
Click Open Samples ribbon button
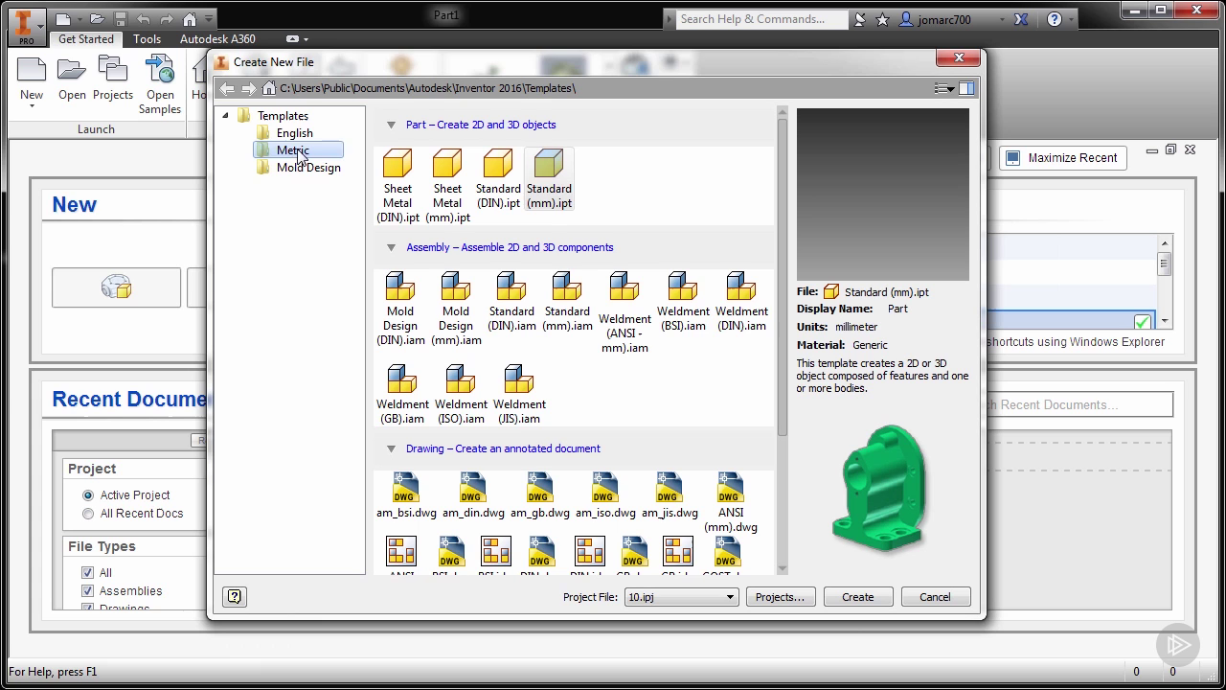tap(160, 85)
